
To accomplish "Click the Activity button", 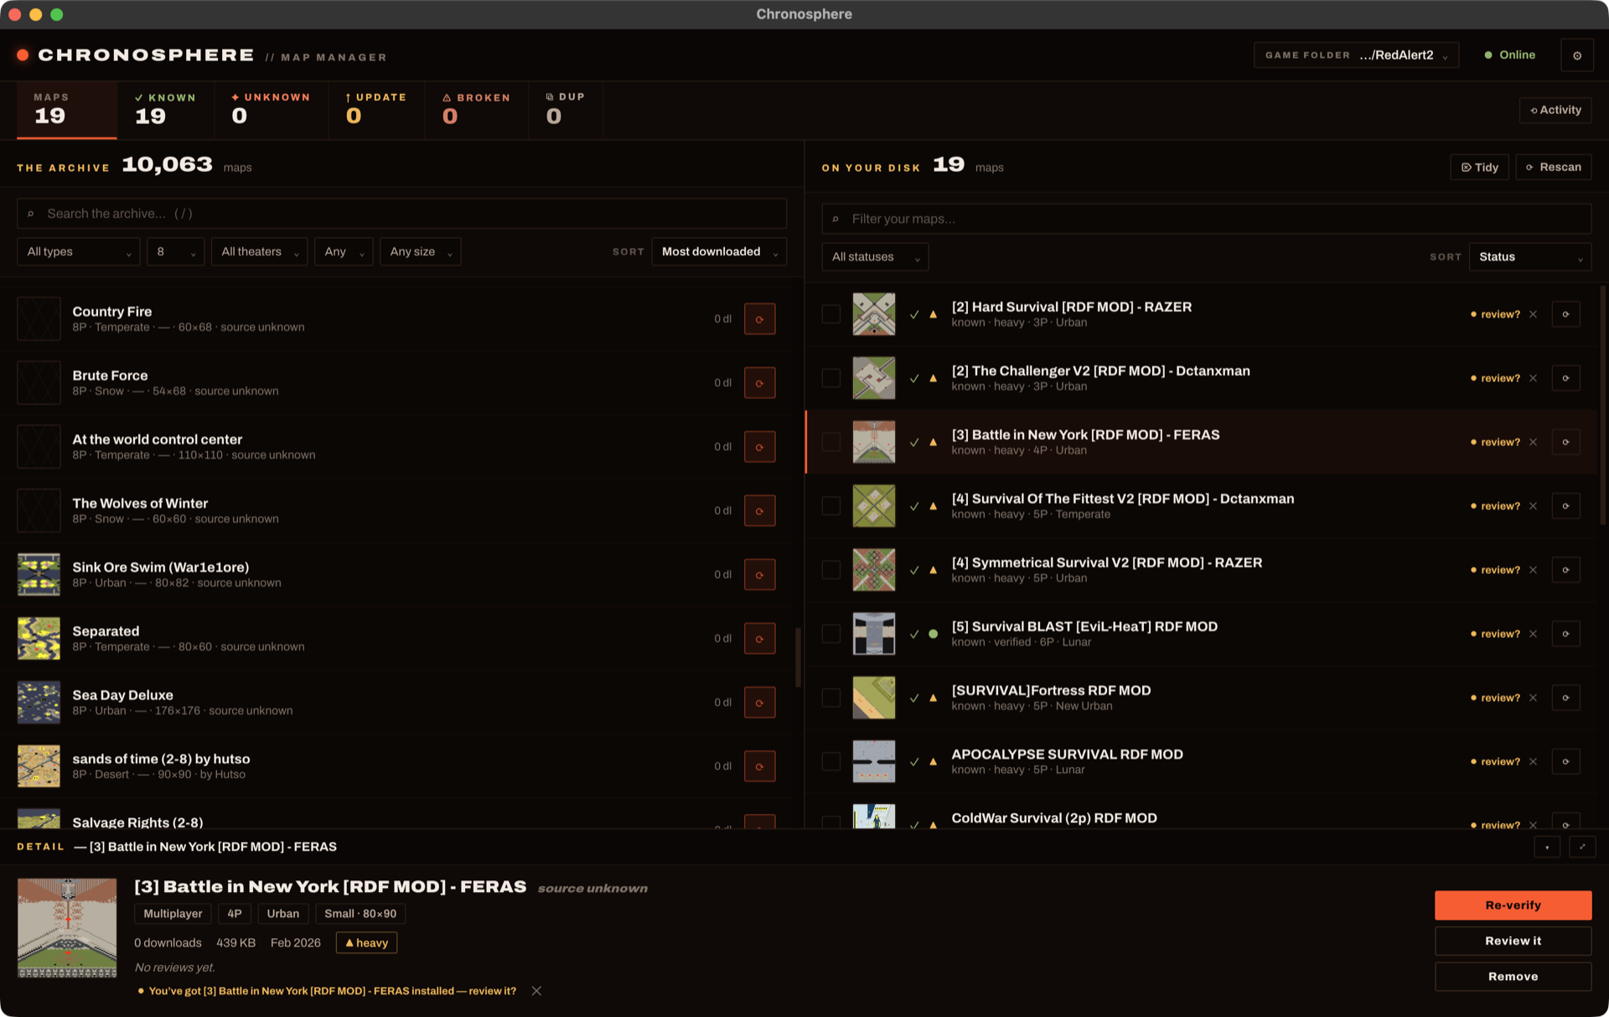I will point(1555,110).
